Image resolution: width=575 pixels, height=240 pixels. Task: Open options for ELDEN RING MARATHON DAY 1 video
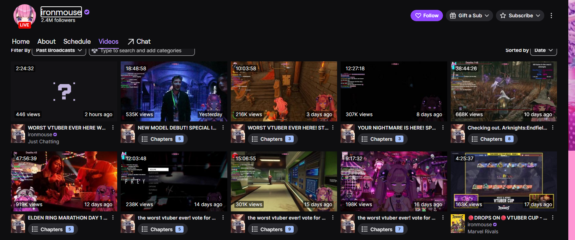113,218
